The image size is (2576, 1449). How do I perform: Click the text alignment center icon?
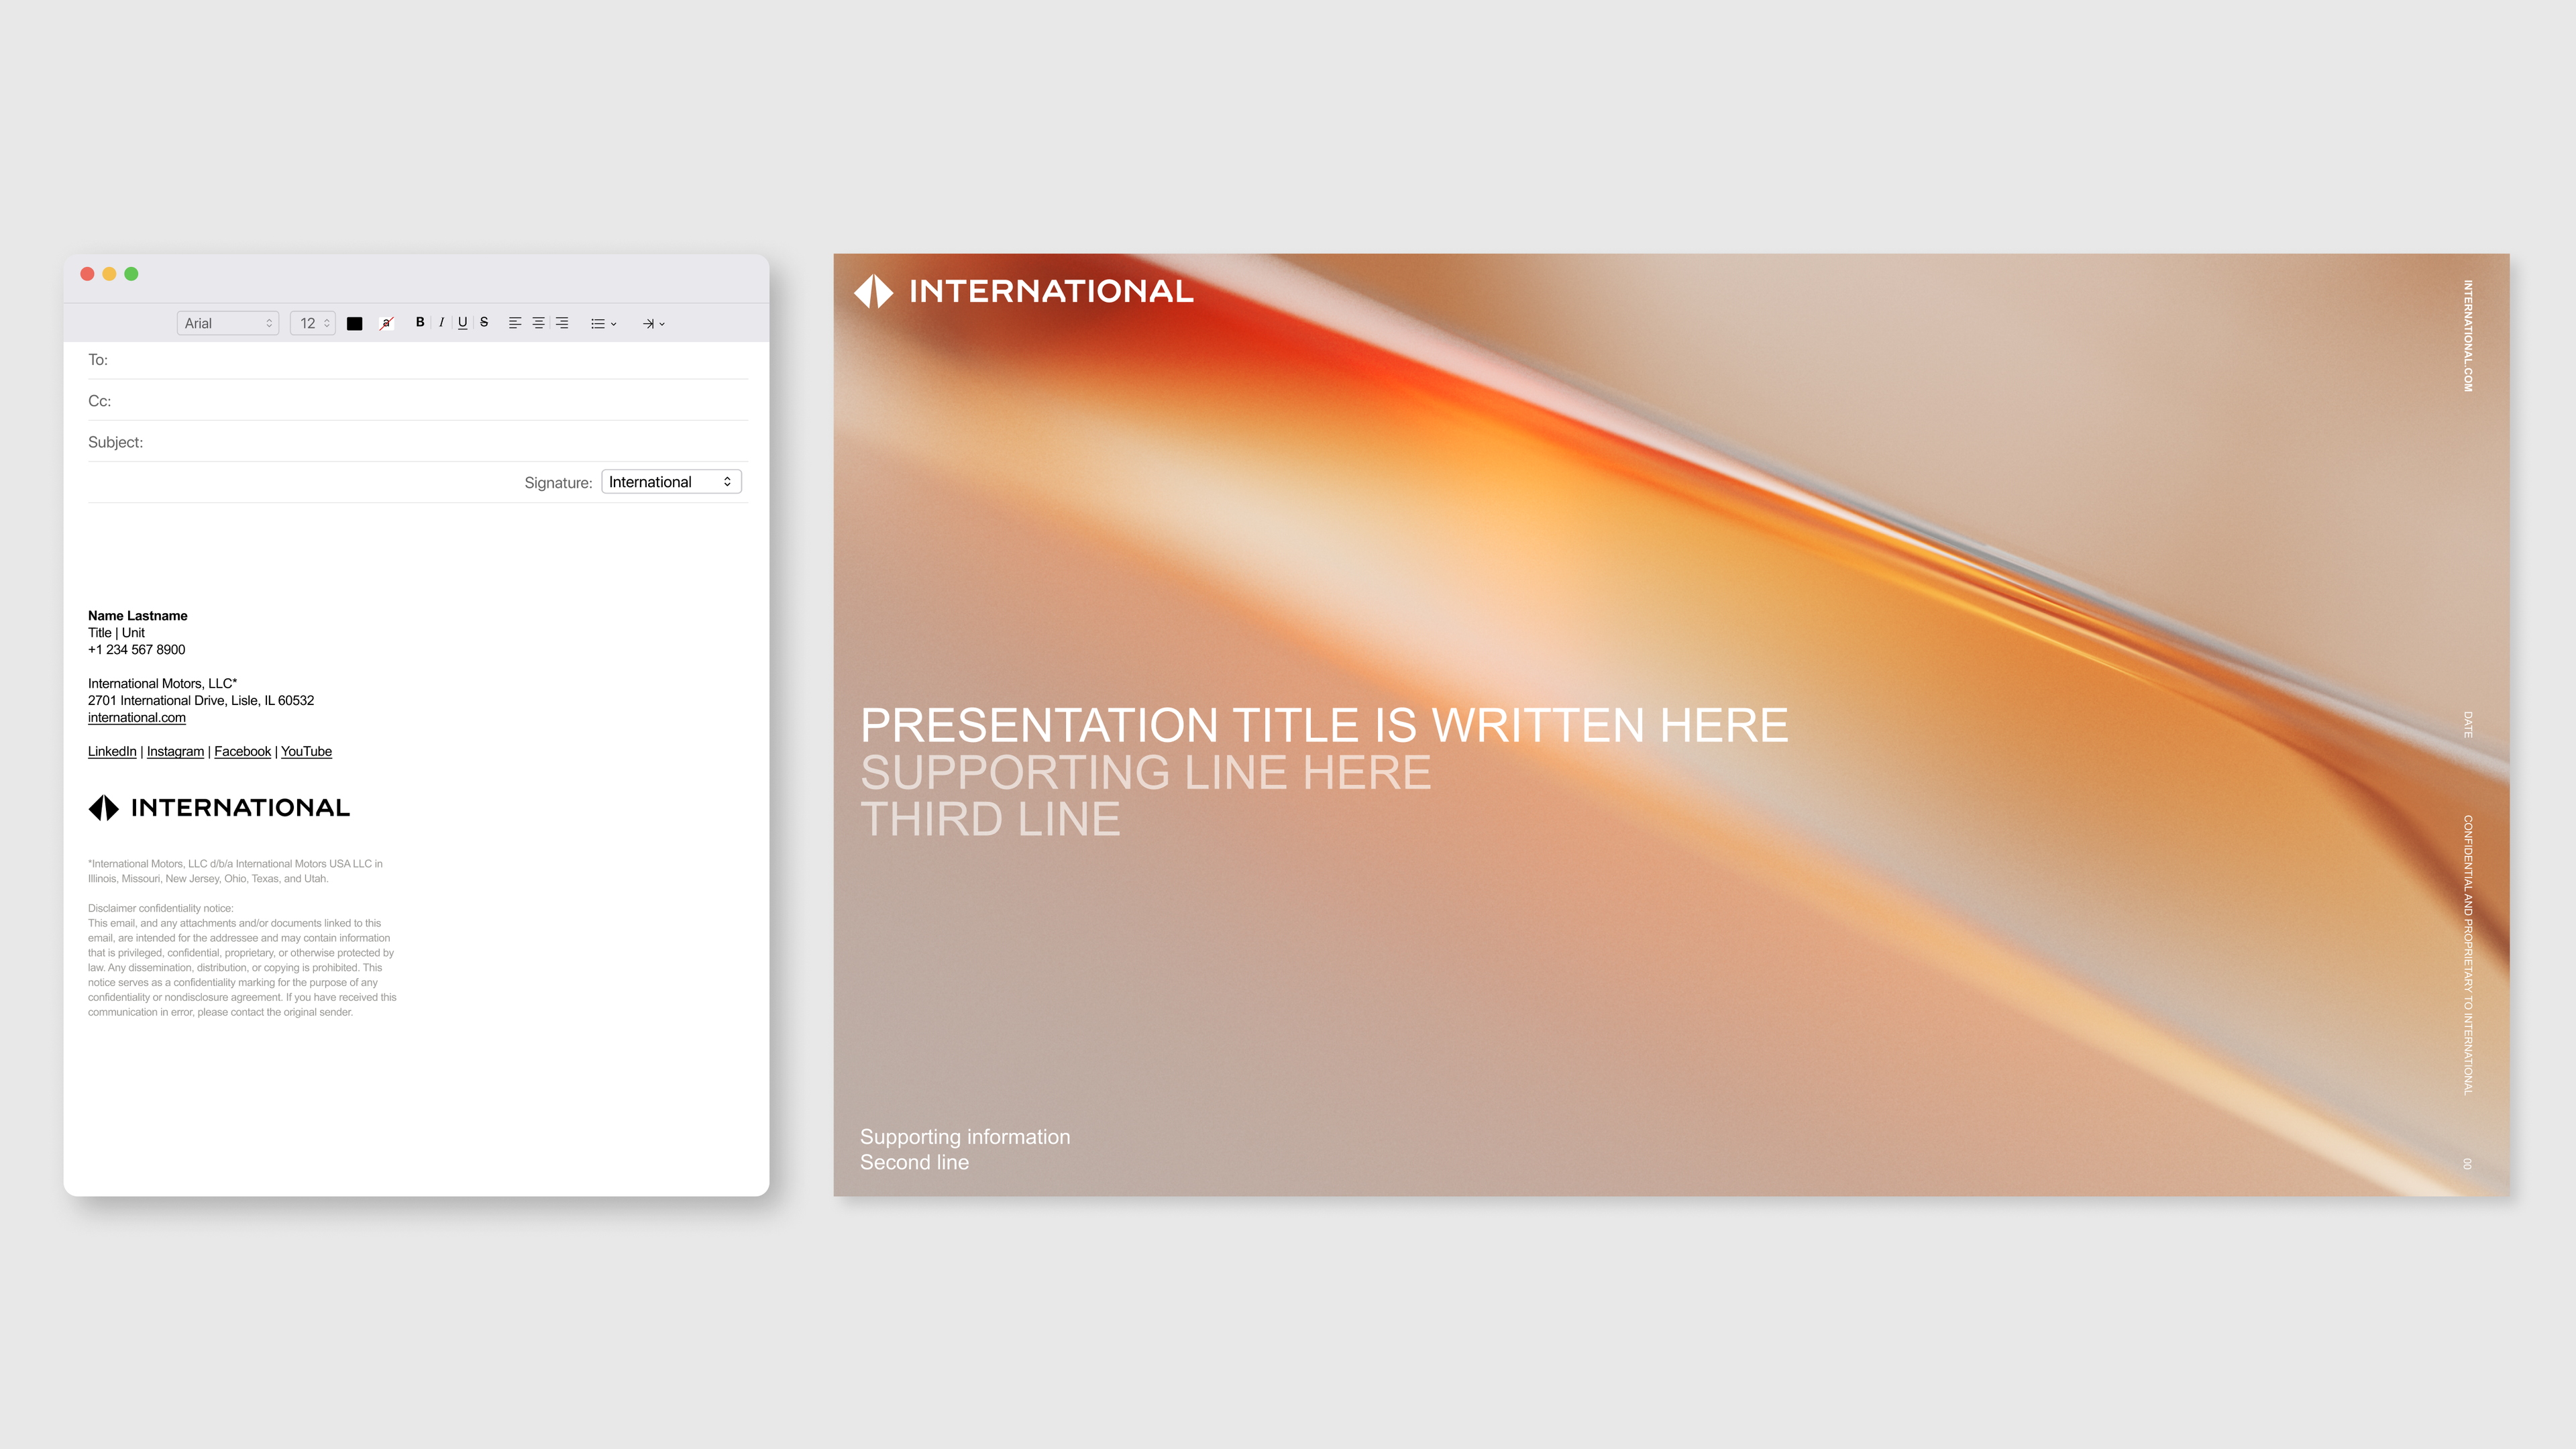click(539, 322)
